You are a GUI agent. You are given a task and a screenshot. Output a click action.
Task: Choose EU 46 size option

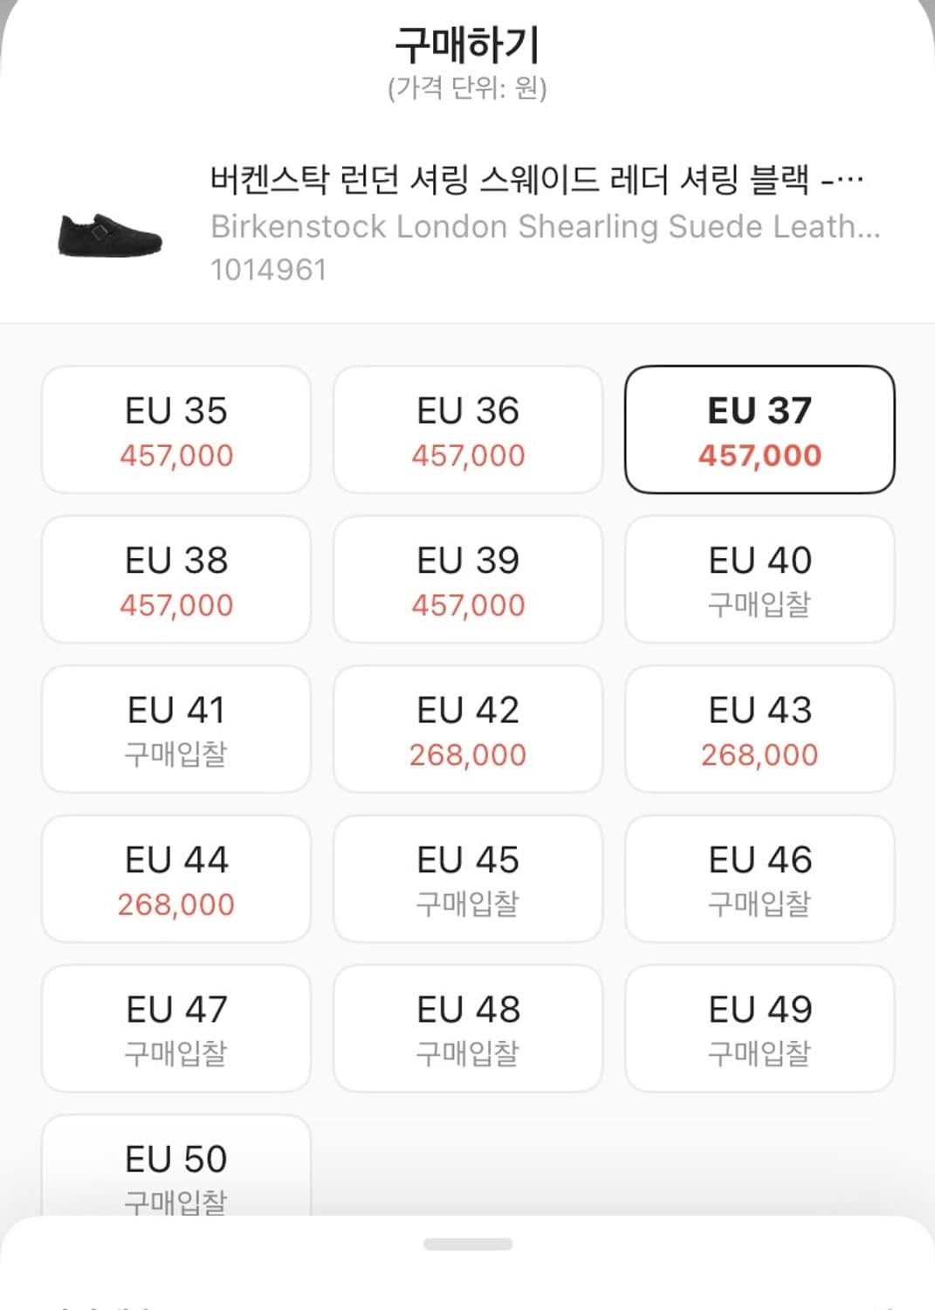760,879
